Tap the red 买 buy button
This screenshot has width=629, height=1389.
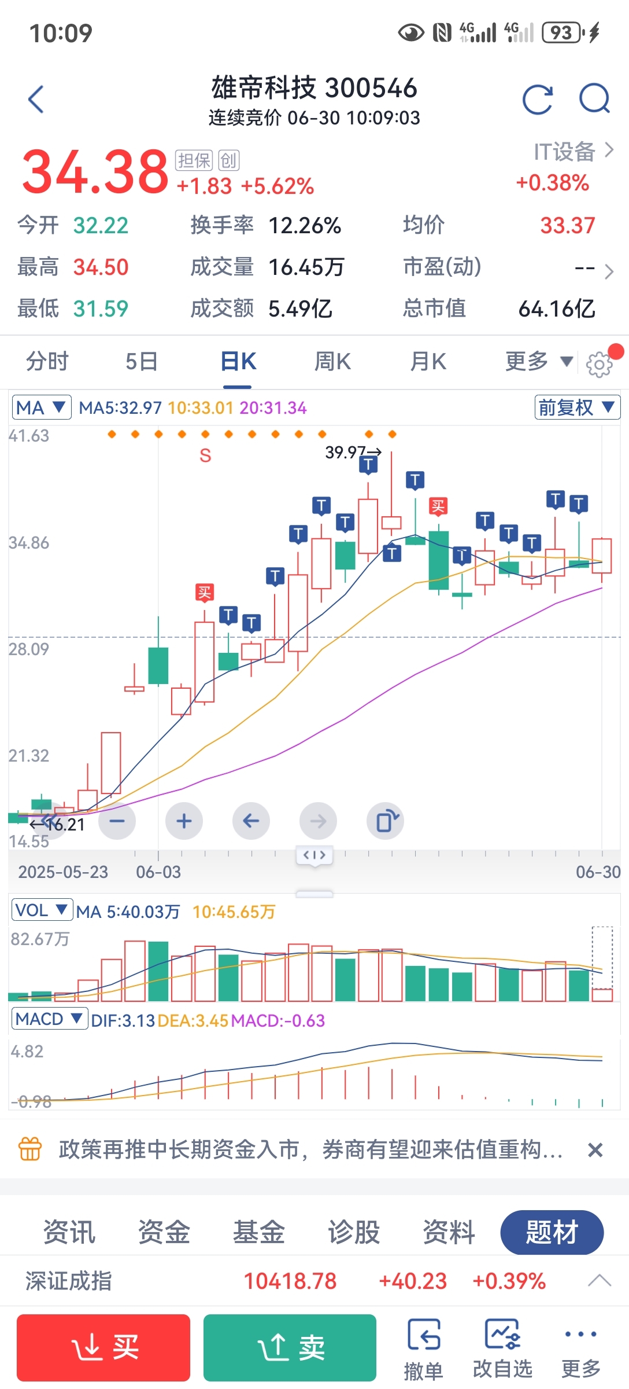tap(103, 1348)
